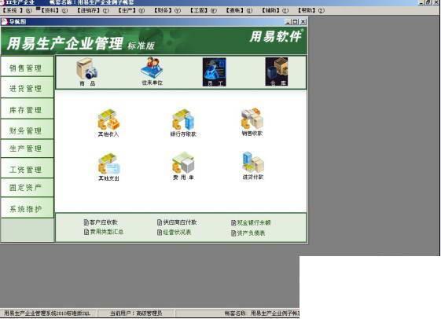Open the 【查帐】 menu
The image size is (441, 319).
pyautogui.click(x=239, y=10)
